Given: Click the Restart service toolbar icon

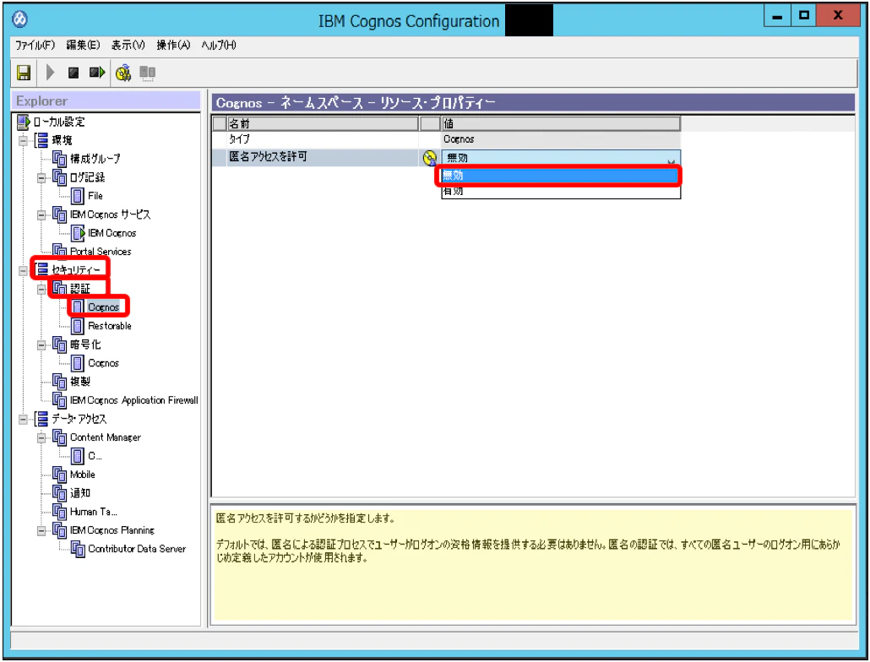Looking at the screenshot, I should point(97,72).
